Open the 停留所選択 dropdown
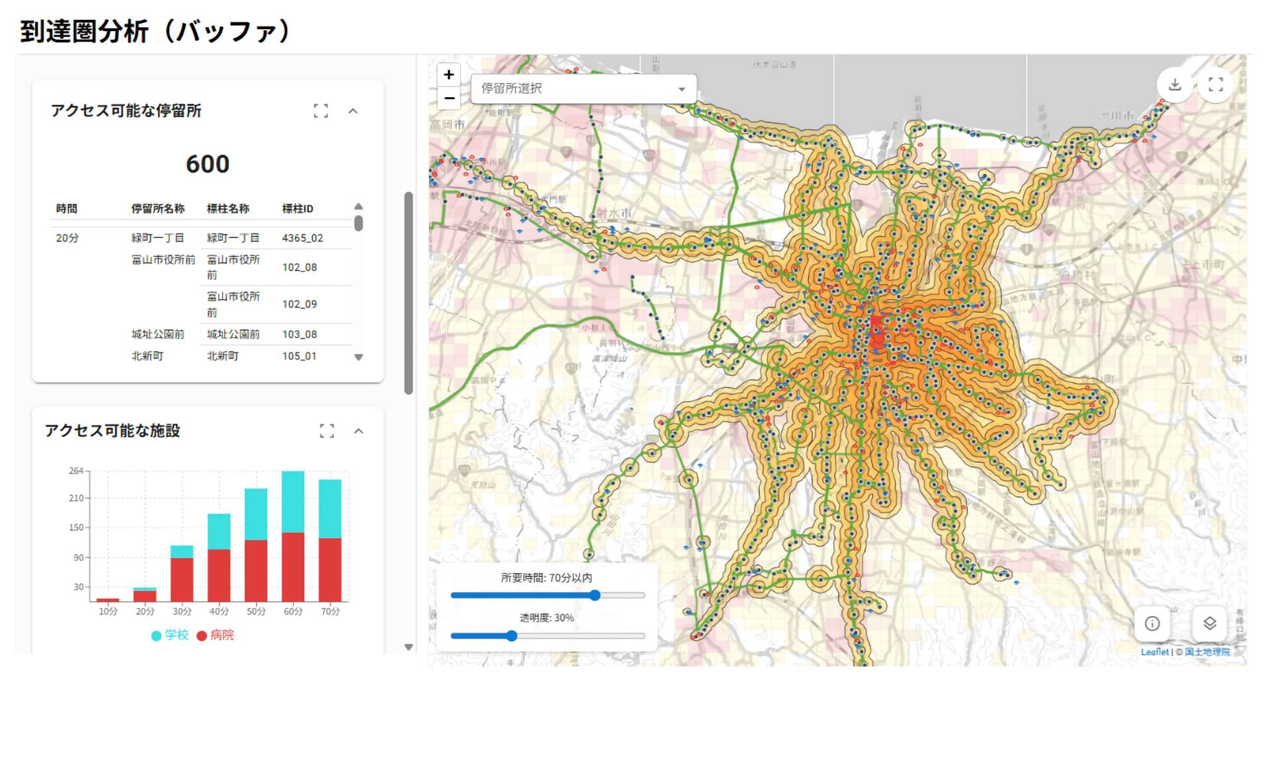Image resolution: width=1270 pixels, height=761 pixels. (x=583, y=89)
